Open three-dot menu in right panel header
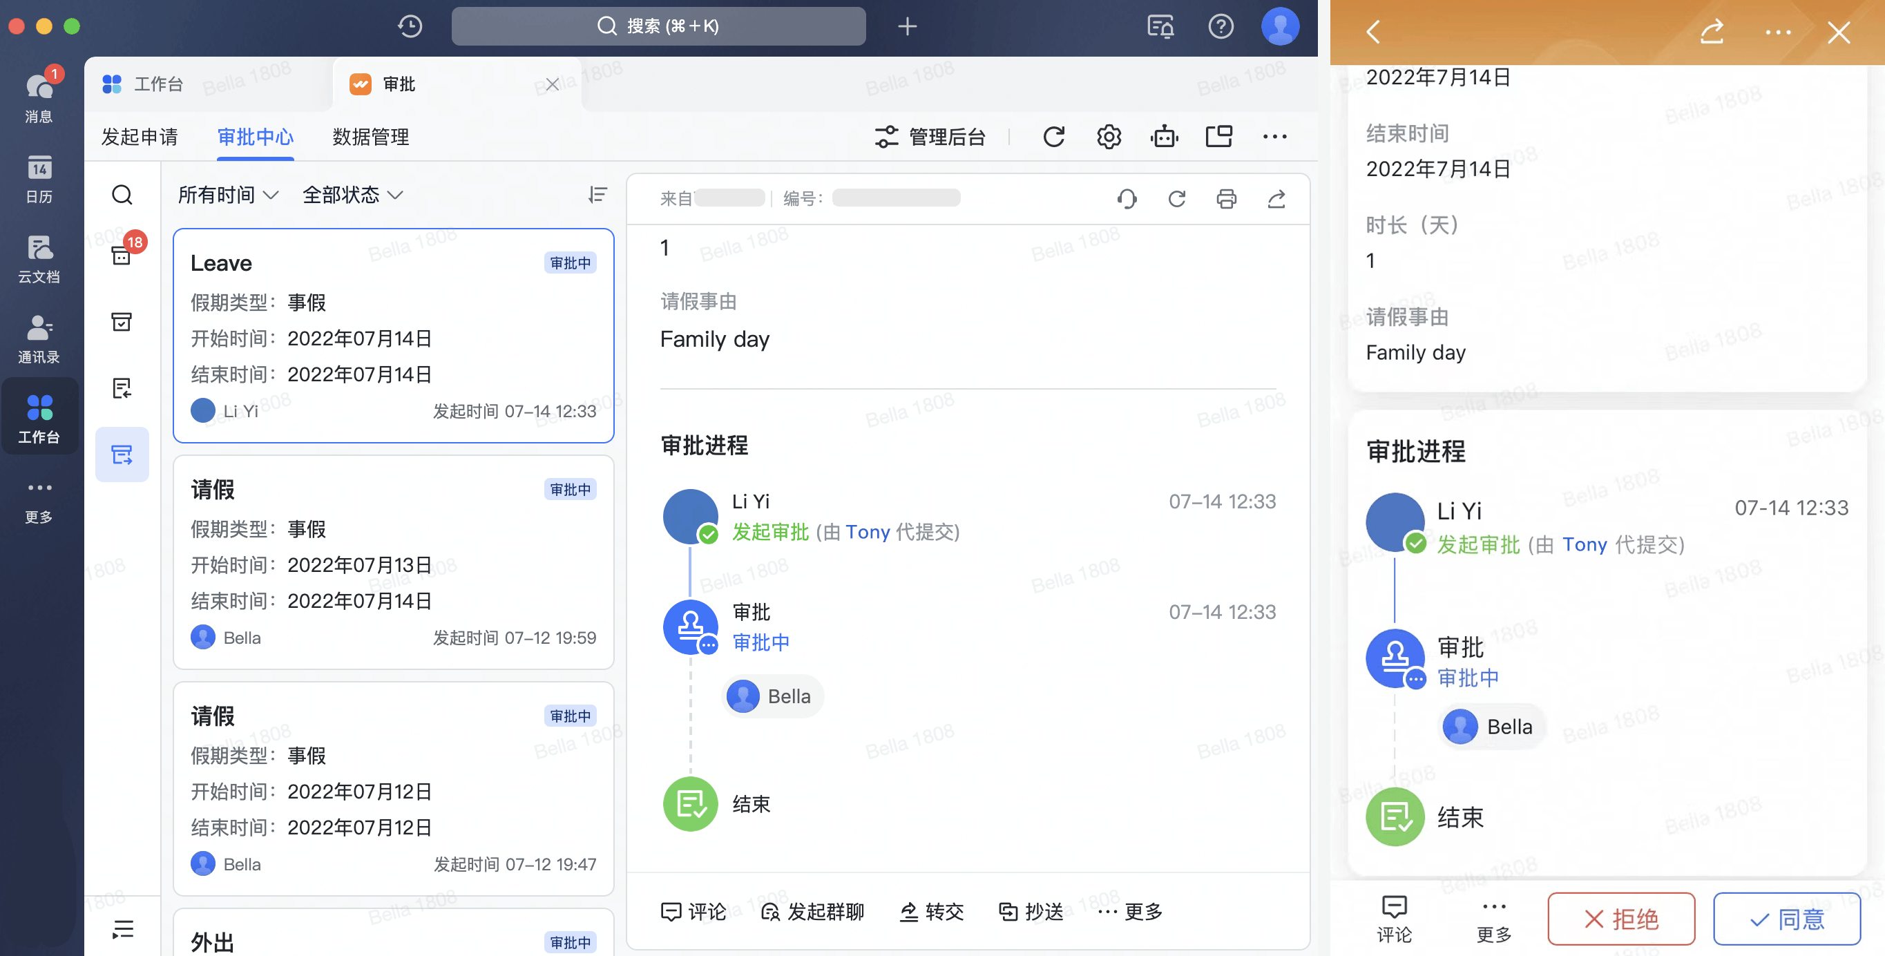Screen dimensions: 1885x956 pos(1777,32)
